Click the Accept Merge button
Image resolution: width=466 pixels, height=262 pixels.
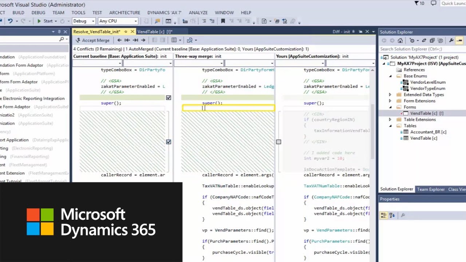pyautogui.click(x=92, y=40)
